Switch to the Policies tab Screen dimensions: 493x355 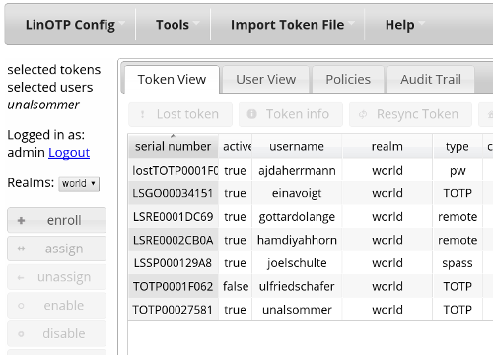click(348, 79)
